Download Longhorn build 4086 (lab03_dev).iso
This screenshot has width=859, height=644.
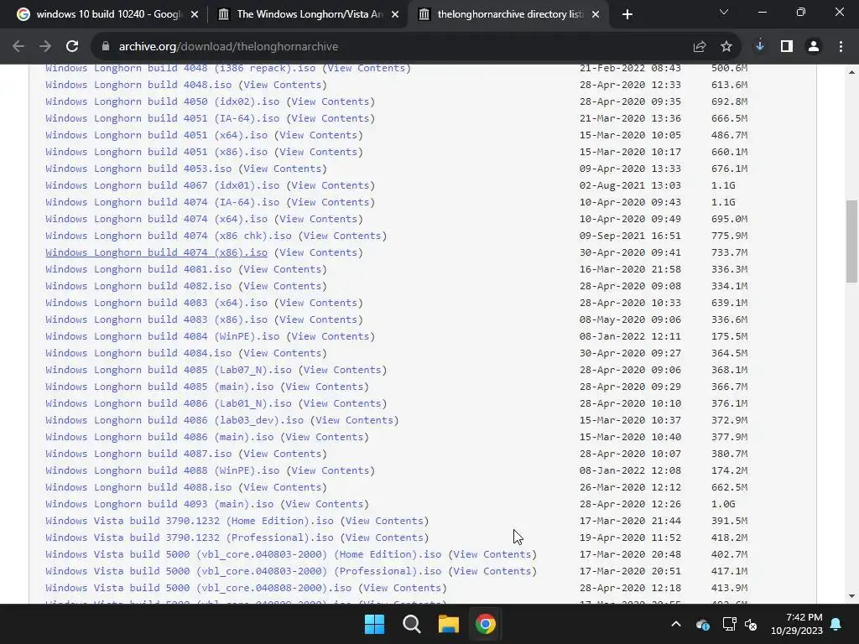(174, 421)
